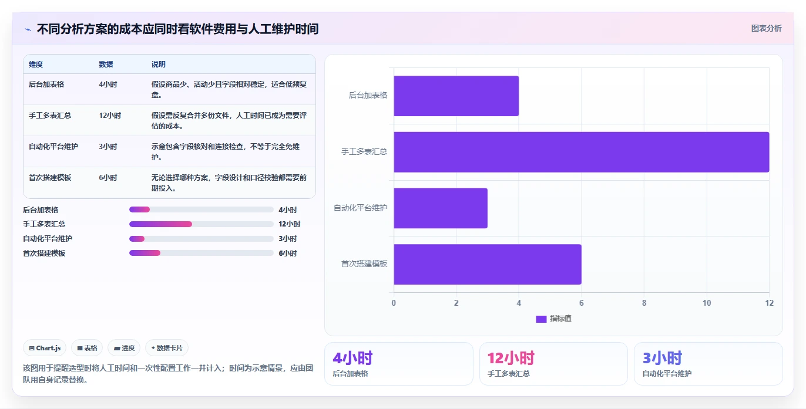Click the lightning icon beside the title

tap(28, 29)
